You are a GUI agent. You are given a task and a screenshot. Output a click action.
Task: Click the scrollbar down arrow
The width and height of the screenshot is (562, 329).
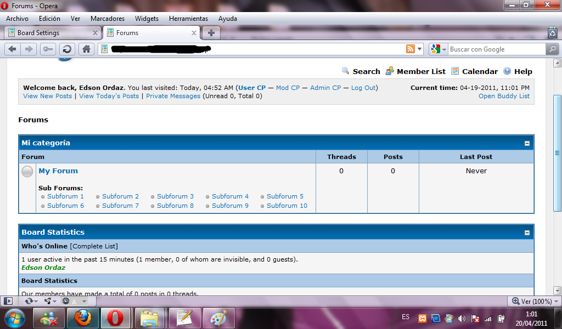[x=557, y=290]
